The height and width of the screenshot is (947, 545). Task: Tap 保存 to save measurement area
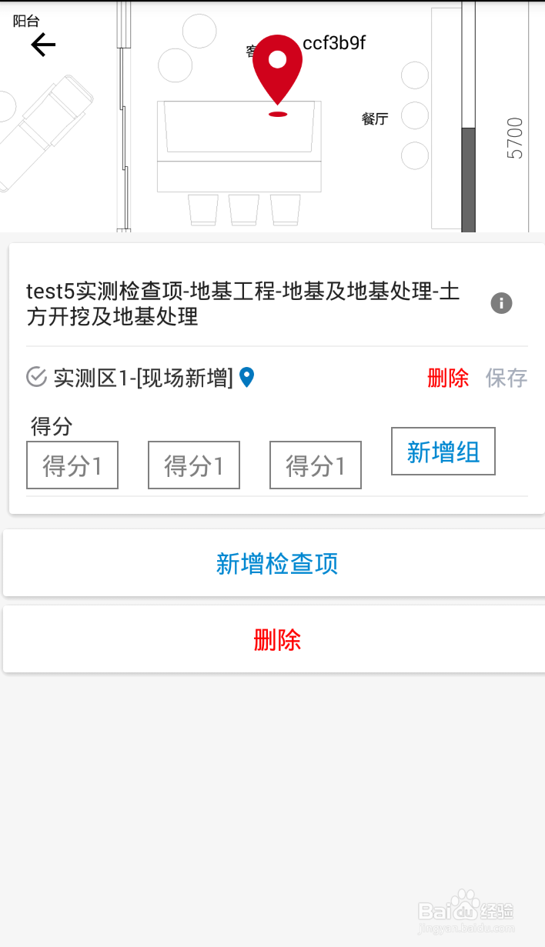[x=507, y=378]
